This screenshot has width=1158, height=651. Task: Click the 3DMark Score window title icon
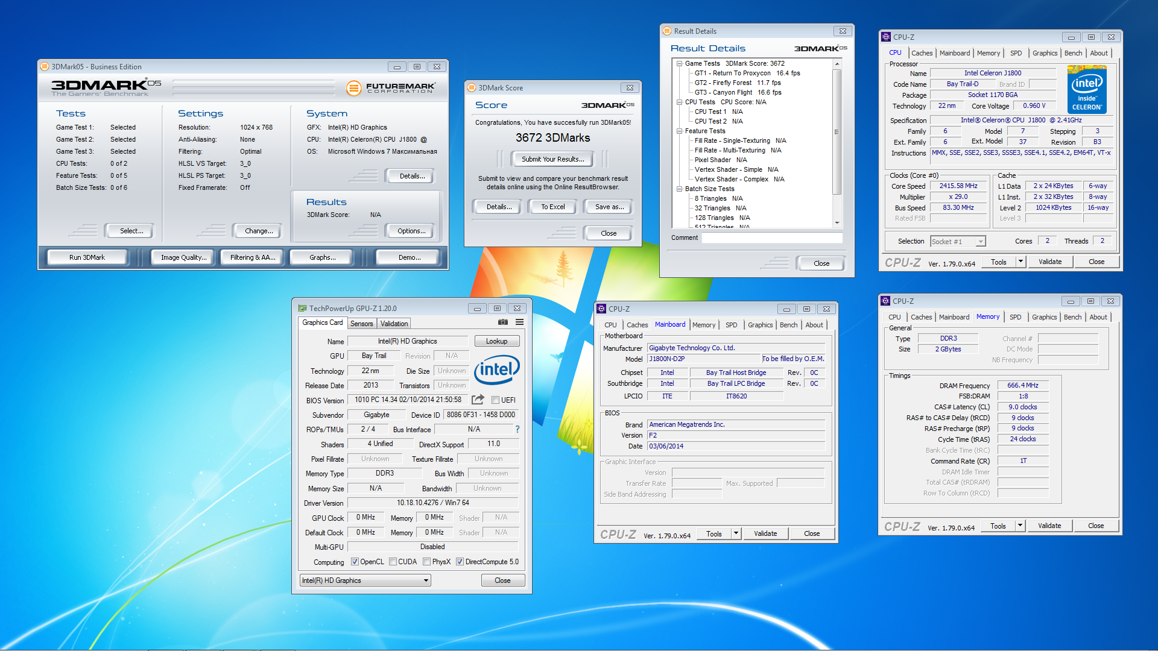tap(472, 88)
